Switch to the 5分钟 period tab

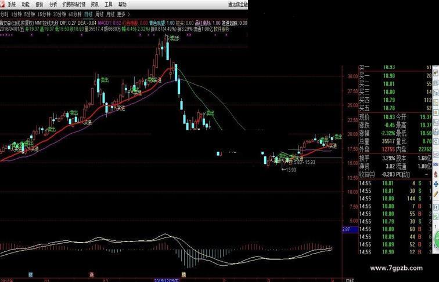(30, 14)
